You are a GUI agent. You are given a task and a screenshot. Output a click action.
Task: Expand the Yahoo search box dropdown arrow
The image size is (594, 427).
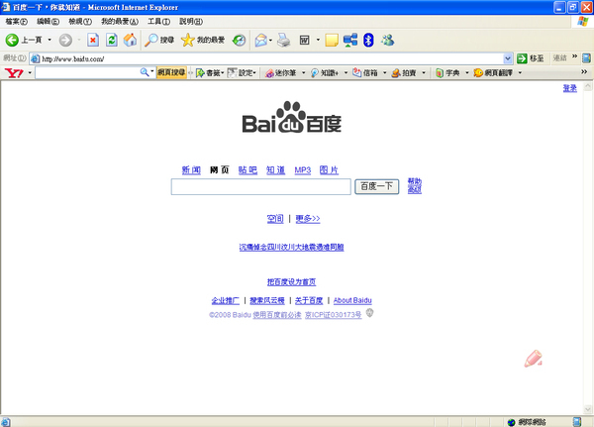tap(151, 71)
